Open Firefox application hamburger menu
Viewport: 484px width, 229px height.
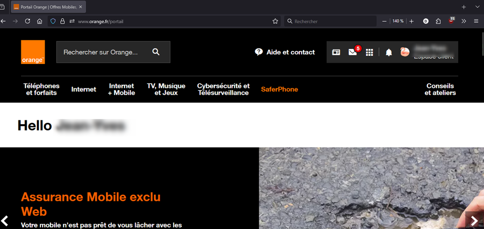click(x=476, y=21)
